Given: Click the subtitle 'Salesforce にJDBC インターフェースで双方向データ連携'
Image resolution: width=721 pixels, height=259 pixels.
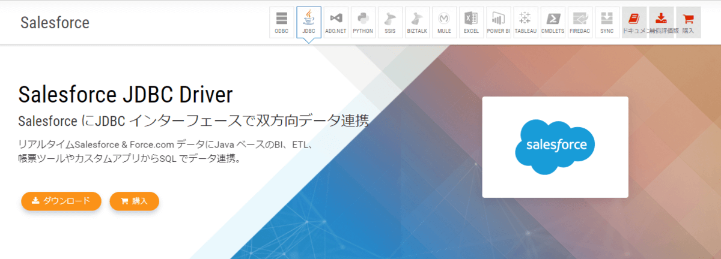Looking at the screenshot, I should (x=193, y=121).
